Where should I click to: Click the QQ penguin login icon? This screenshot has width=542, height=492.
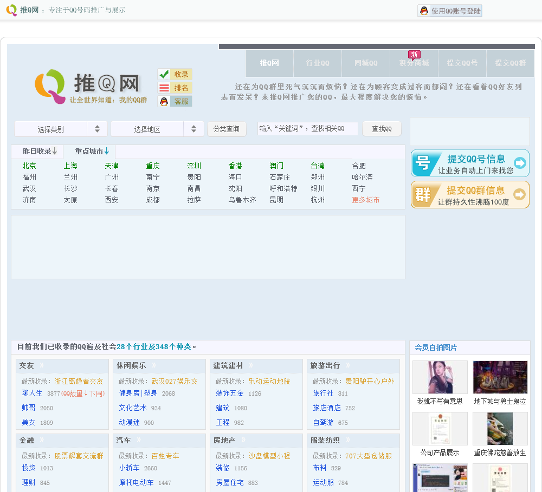(x=424, y=11)
